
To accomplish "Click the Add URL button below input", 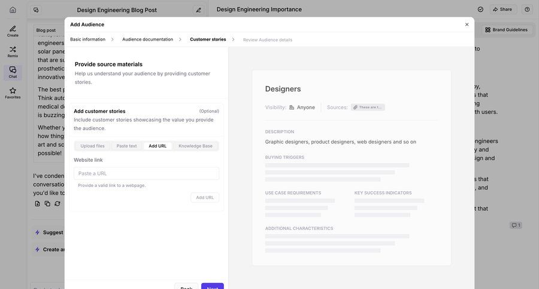I will (x=205, y=198).
